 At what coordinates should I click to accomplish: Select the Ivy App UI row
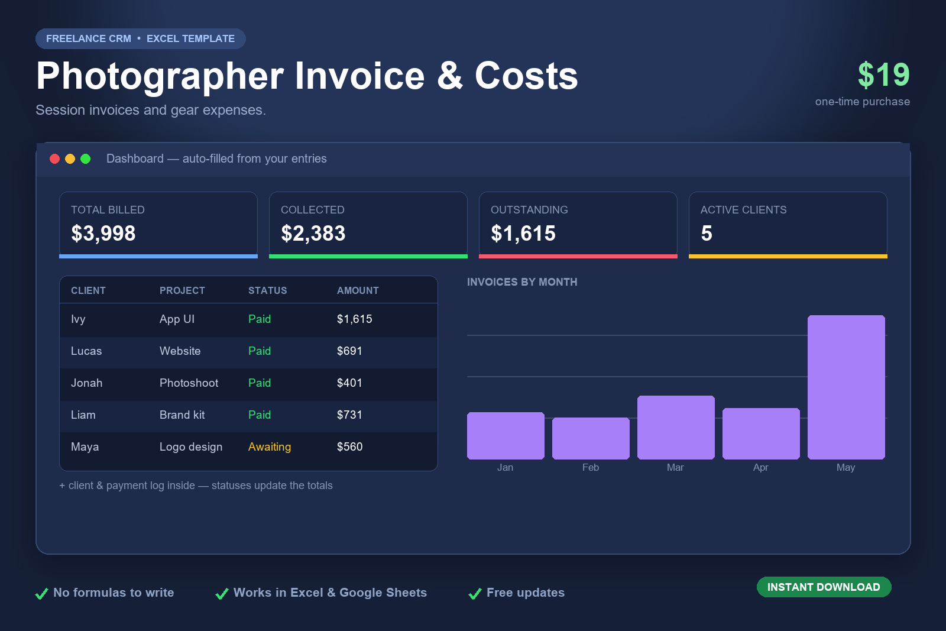pyautogui.click(x=248, y=319)
